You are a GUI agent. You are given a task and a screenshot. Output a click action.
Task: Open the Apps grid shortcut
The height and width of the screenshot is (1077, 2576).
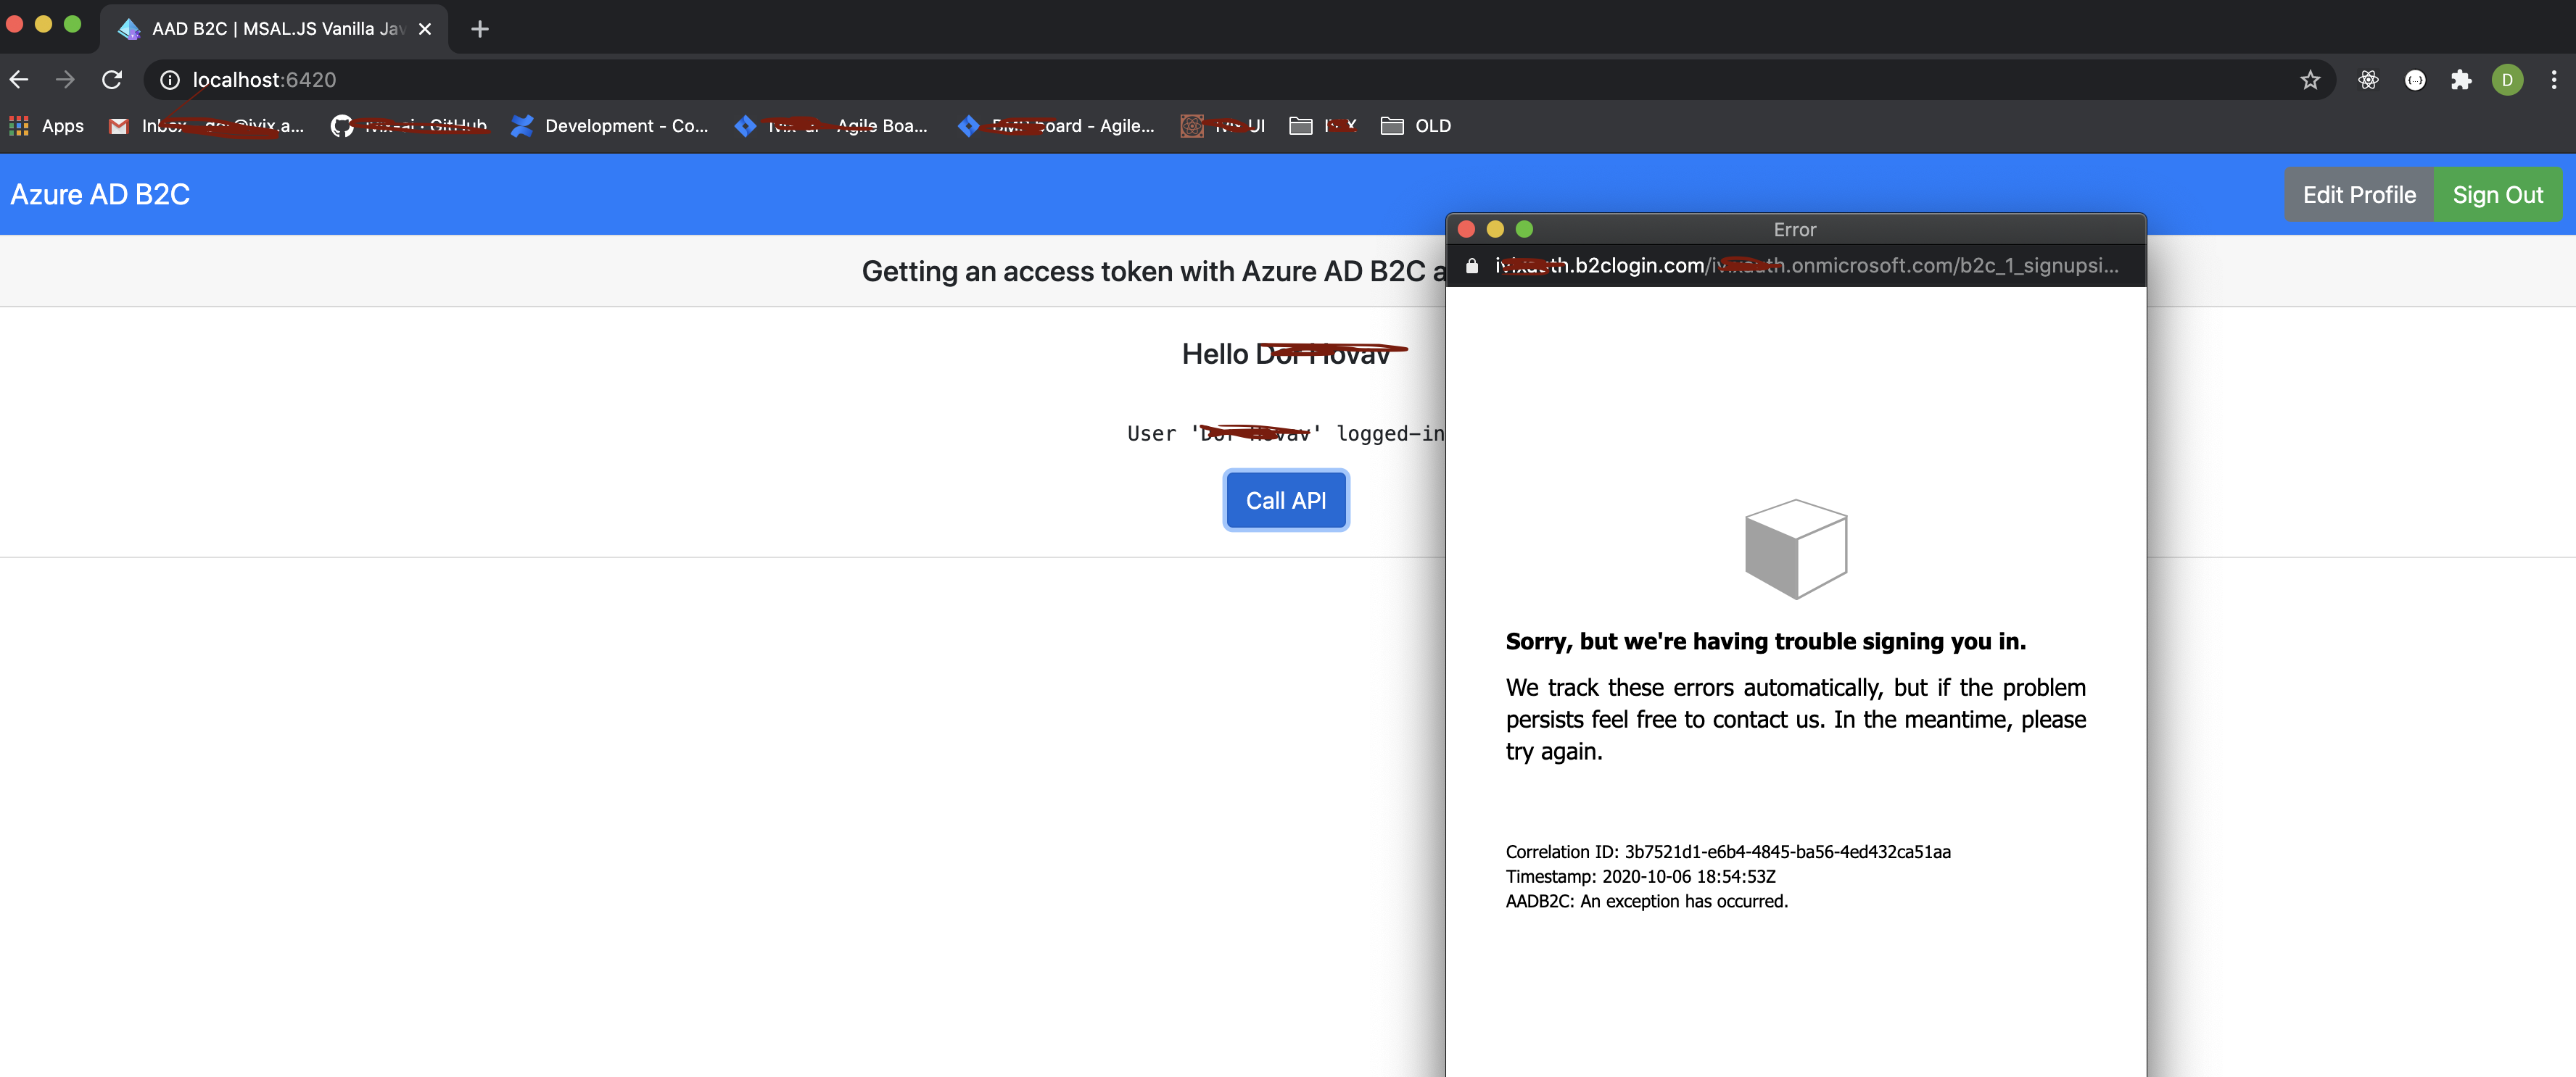46,126
